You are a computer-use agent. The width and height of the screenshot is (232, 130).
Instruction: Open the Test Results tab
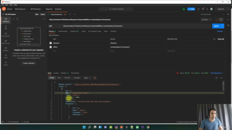[75, 73]
